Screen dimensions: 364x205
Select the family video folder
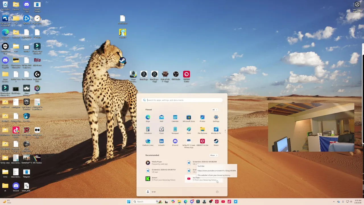pyautogui.click(x=5, y=159)
